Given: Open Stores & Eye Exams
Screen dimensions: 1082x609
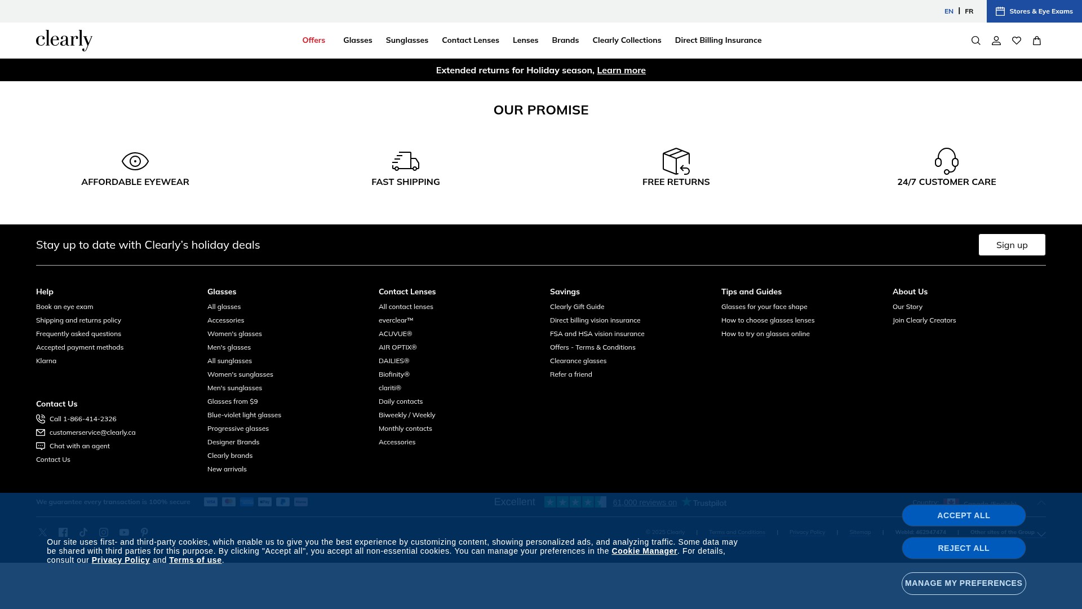Looking at the screenshot, I should coord(1034,11).
